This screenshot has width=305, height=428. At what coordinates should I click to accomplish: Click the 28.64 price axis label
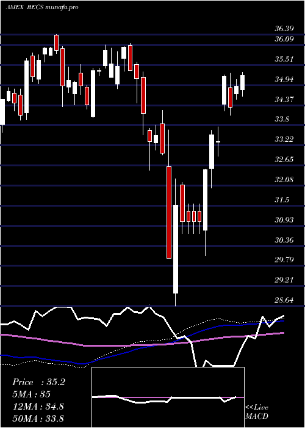pyautogui.click(x=284, y=300)
